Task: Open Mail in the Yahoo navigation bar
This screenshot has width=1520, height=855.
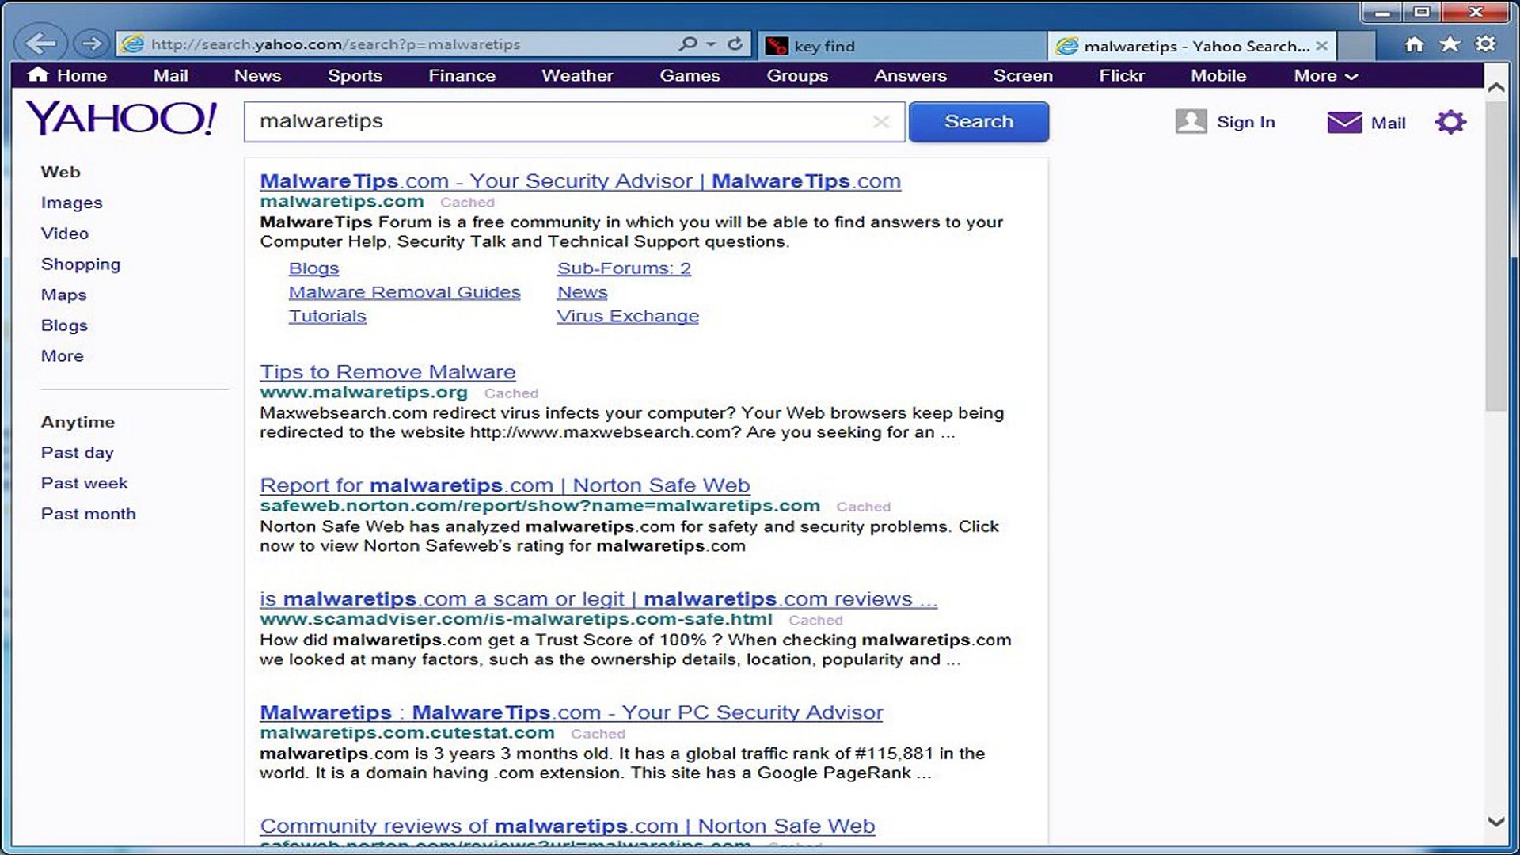Action: pyautogui.click(x=170, y=75)
